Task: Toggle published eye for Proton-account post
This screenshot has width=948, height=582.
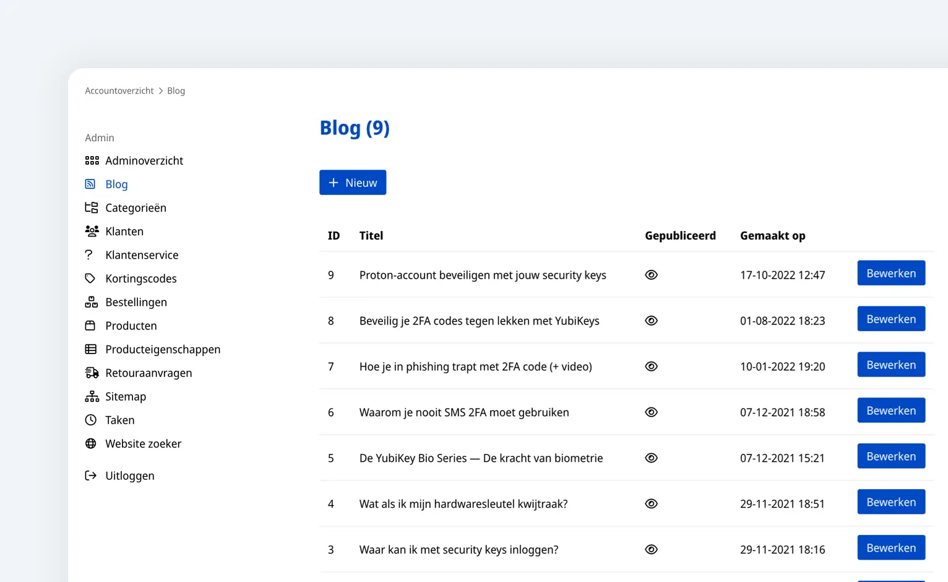Action: tap(651, 275)
